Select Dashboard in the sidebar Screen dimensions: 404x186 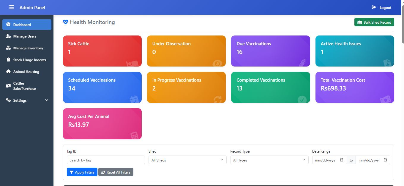[27, 25]
